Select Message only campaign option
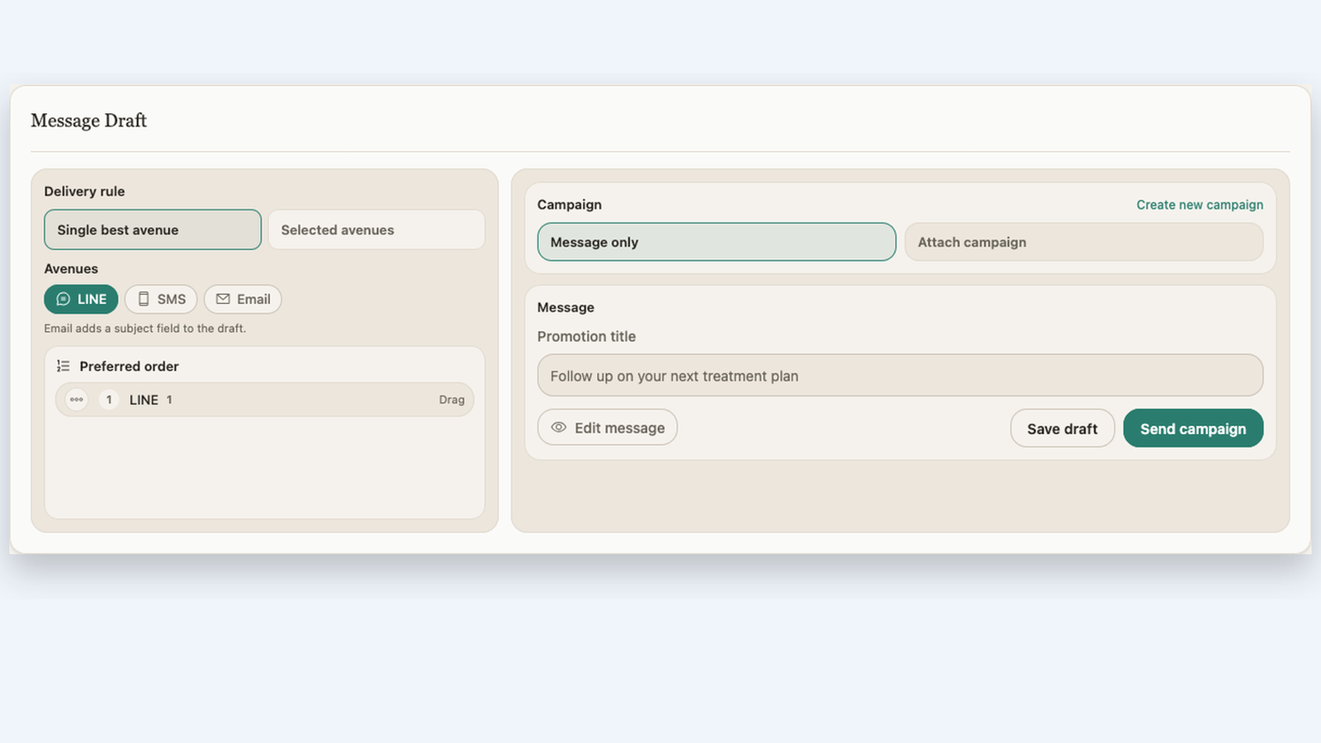The height and width of the screenshot is (743, 1321). (x=717, y=242)
